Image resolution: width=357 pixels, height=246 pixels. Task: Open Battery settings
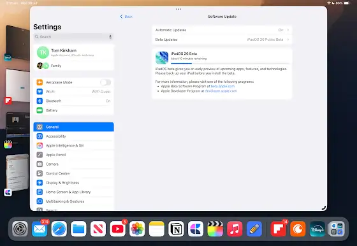coord(73,110)
